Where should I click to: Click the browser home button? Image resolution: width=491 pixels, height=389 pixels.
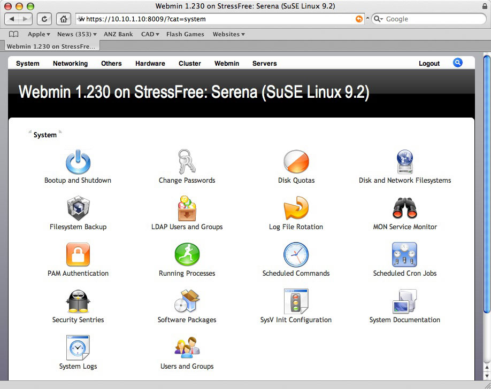click(64, 19)
